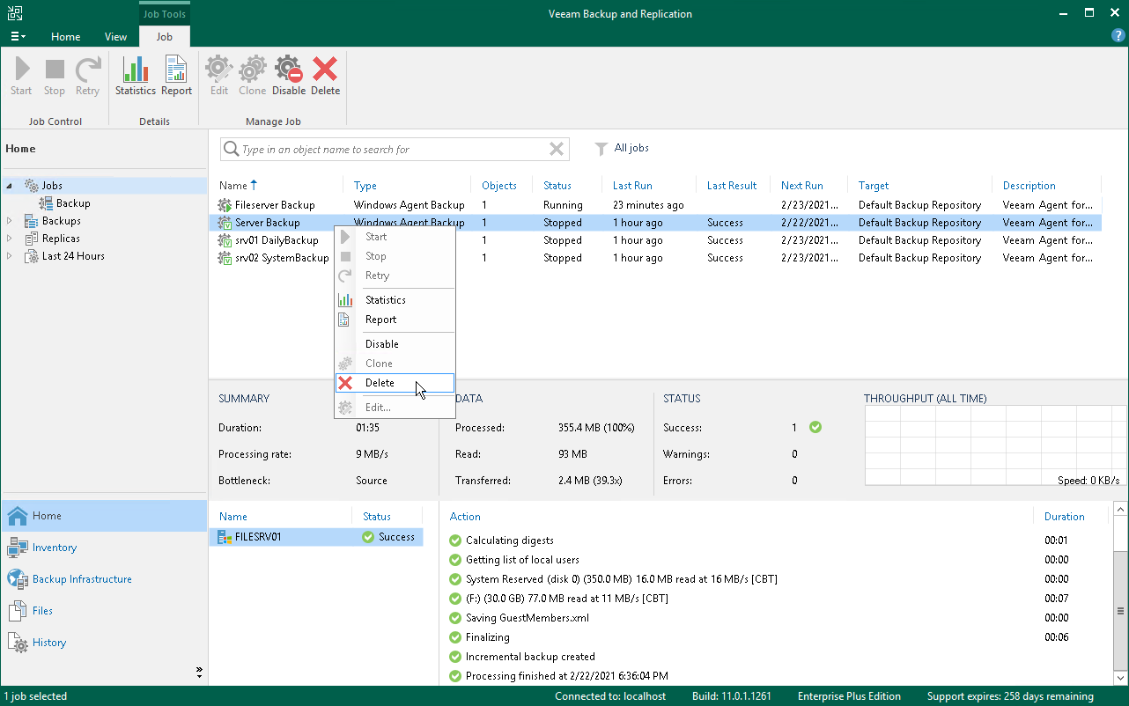Clear the search box with X icon

(x=557, y=150)
